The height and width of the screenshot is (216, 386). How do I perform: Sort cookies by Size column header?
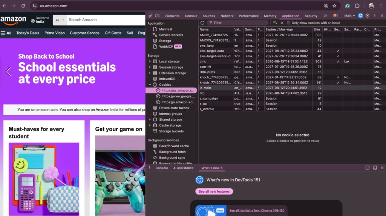(317, 29)
